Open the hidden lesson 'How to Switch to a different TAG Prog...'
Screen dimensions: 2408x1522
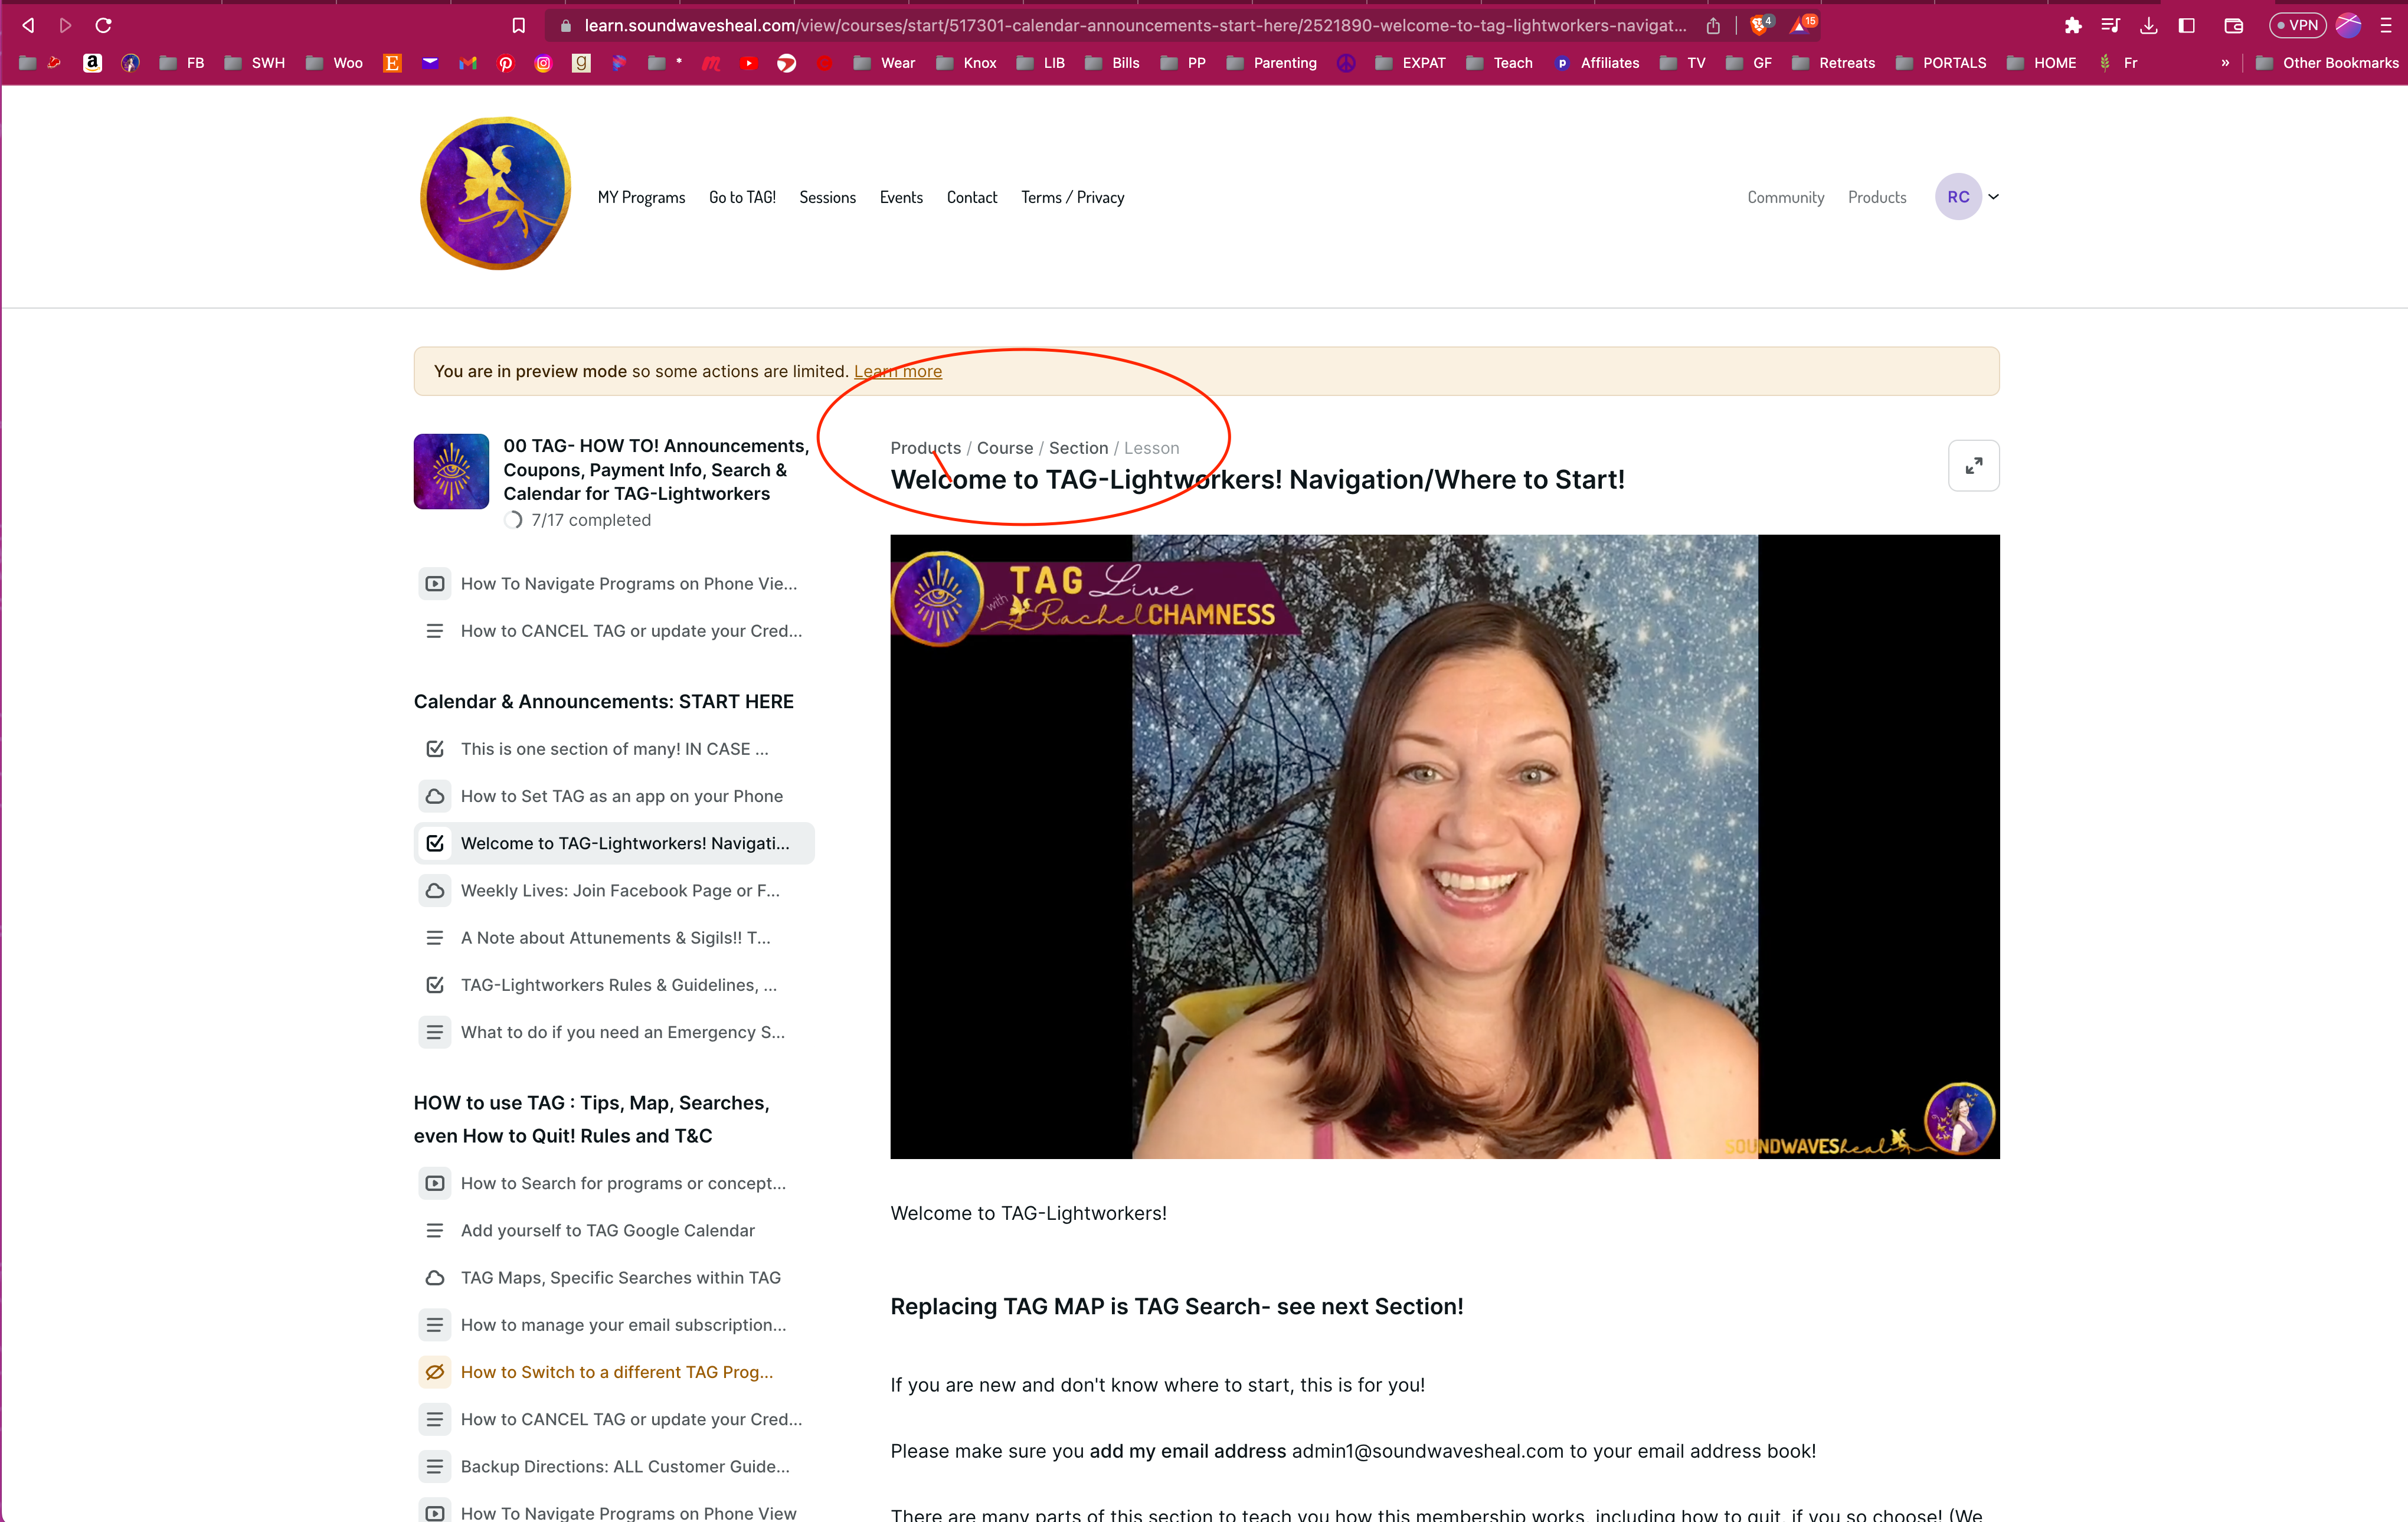point(616,1372)
